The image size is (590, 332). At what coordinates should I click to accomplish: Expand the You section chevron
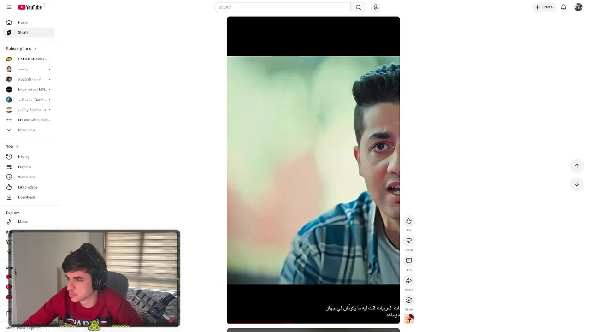17,147
